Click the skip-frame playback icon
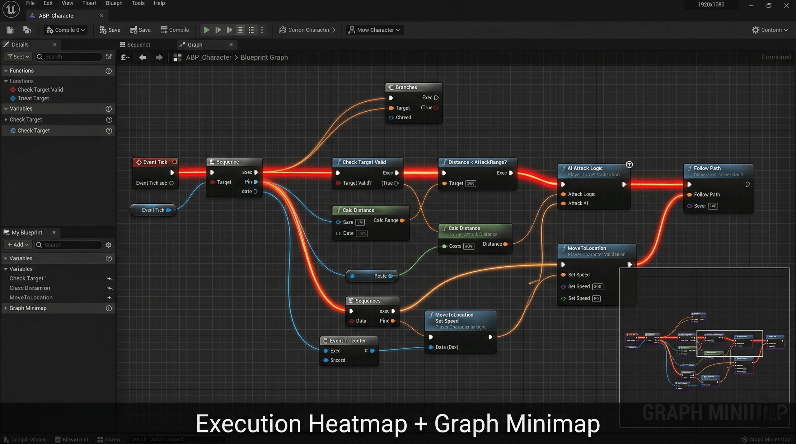The width and height of the screenshot is (796, 444). [x=229, y=30]
